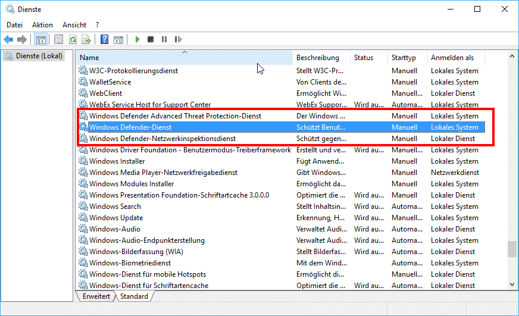Switch to the Standard tab

point(134,296)
